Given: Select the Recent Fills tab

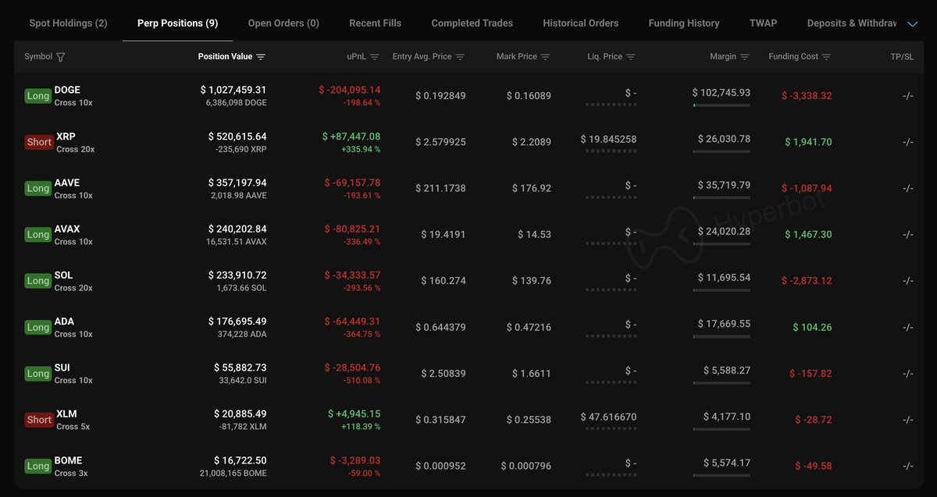Looking at the screenshot, I should coord(375,23).
